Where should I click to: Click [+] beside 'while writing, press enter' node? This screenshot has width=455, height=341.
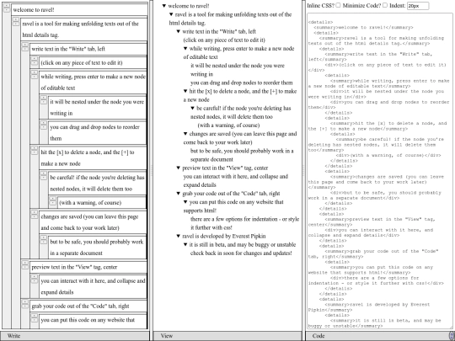tap(35, 77)
